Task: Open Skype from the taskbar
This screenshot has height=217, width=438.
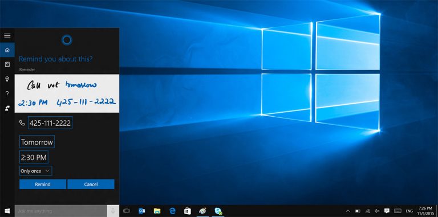Action: click(218, 211)
